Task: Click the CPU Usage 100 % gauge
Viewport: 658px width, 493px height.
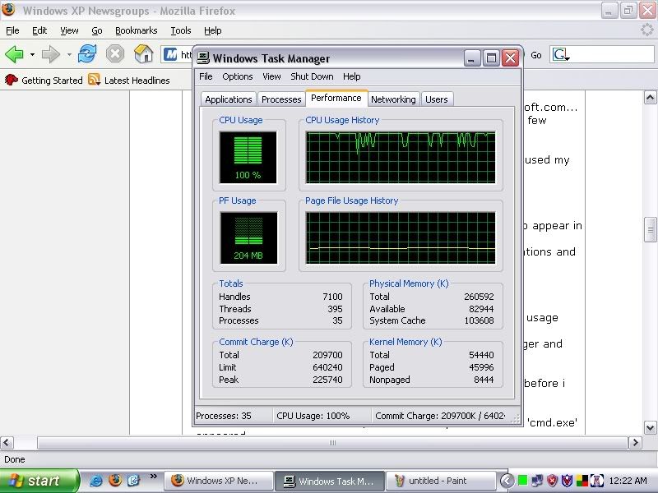Action: coord(248,157)
